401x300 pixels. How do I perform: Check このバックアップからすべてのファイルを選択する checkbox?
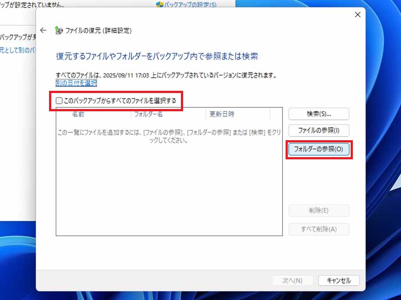click(x=59, y=101)
